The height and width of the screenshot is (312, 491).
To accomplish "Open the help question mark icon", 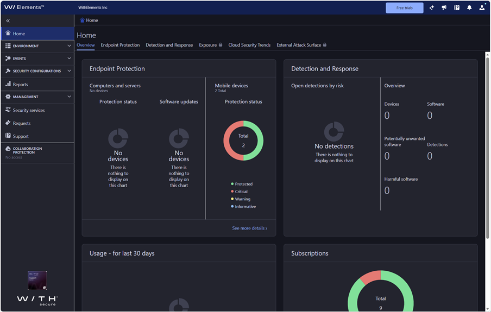I will 457,8.
